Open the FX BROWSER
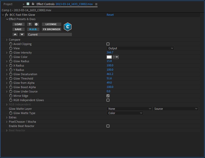The height and width of the screenshot is (158, 205). [x=51, y=29]
